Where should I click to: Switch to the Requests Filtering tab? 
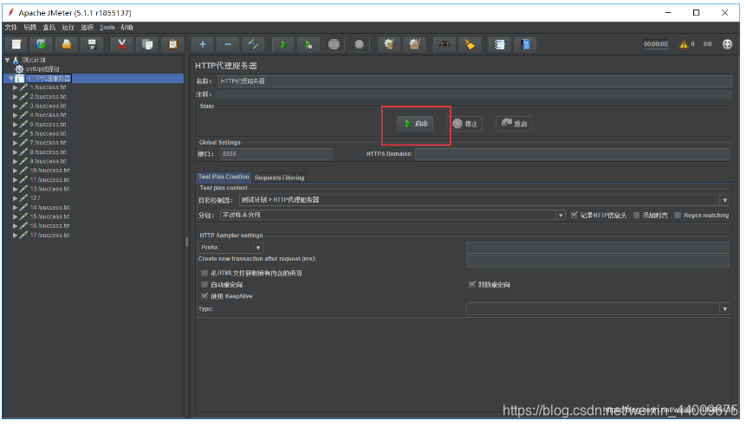pos(279,178)
